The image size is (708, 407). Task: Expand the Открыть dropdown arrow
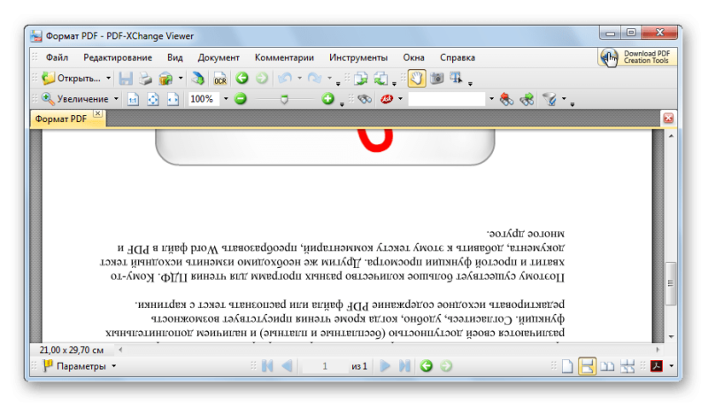(108, 79)
